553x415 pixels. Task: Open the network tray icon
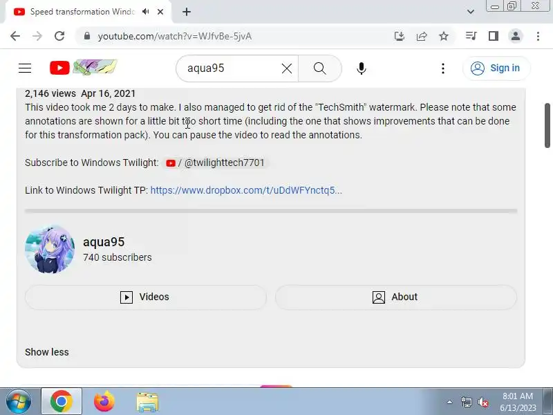(466, 402)
